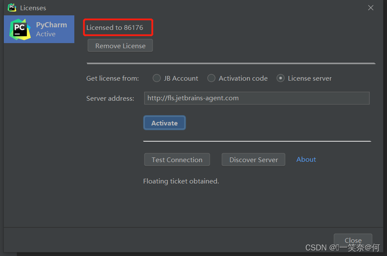
Task: Click the 'Licenses' window title text
Action: tap(33, 8)
